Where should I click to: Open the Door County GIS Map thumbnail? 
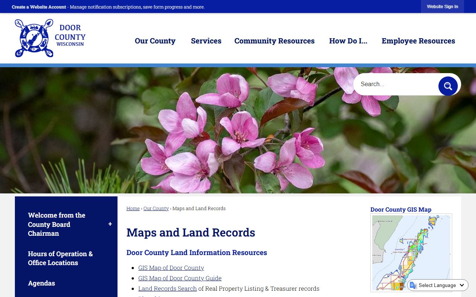tap(411, 253)
